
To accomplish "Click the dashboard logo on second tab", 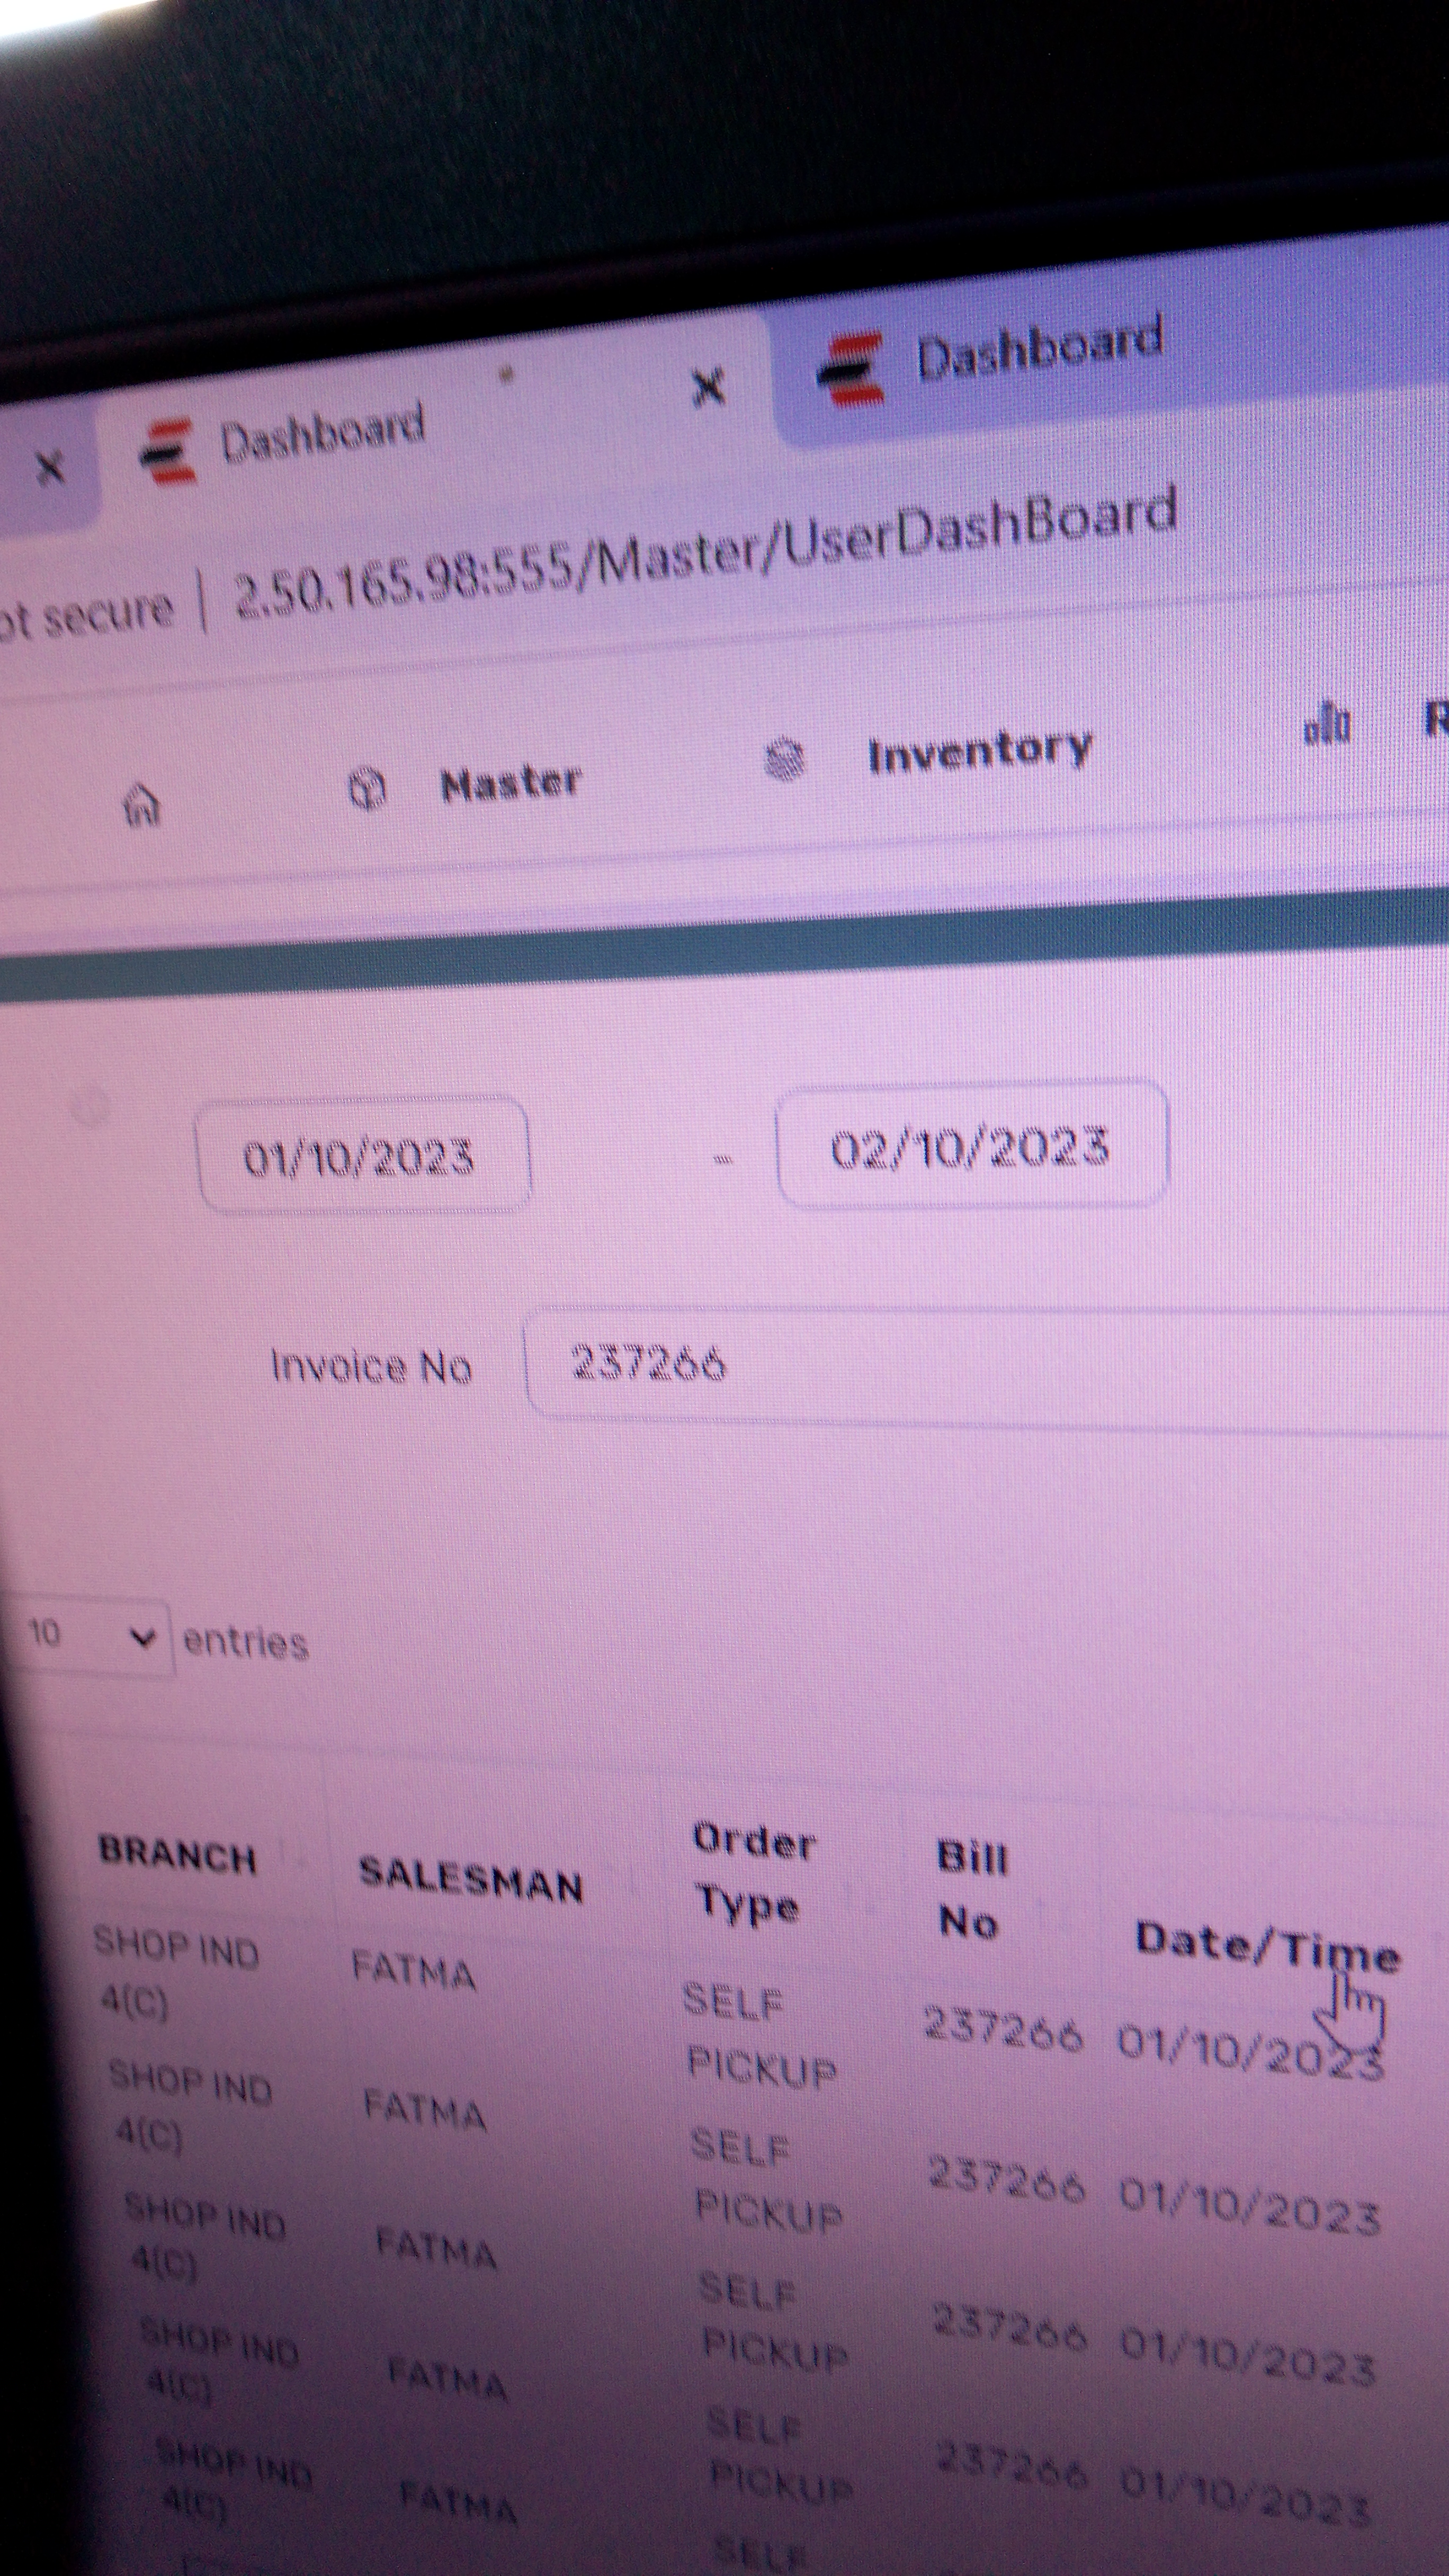I will tap(851, 370).
